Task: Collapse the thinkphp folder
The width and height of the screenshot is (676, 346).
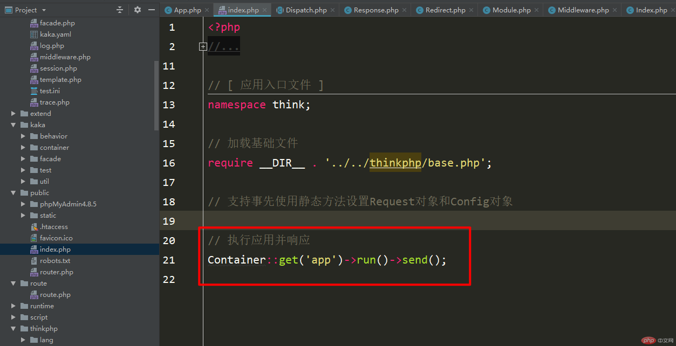Action: (13, 329)
